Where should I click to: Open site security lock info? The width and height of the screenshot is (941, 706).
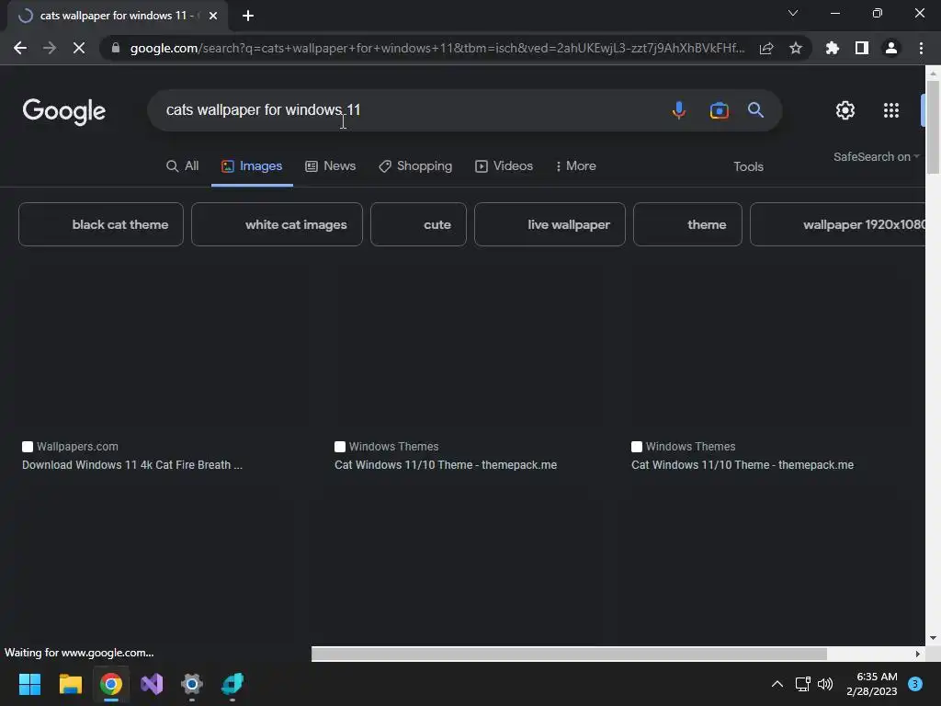click(116, 48)
